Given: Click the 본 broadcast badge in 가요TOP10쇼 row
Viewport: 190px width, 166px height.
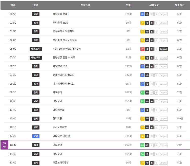Looking at the screenshot, I should [x=152, y=66].
